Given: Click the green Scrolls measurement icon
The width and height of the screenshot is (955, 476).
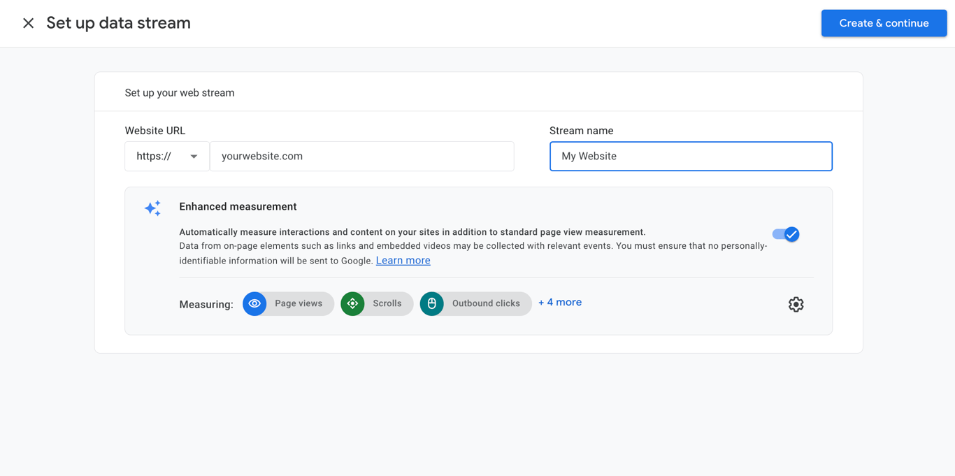Looking at the screenshot, I should [353, 303].
